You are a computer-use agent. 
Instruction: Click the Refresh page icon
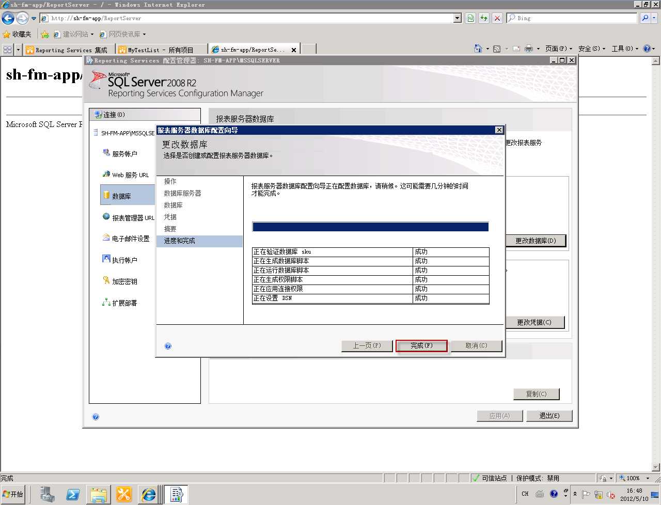(x=484, y=18)
